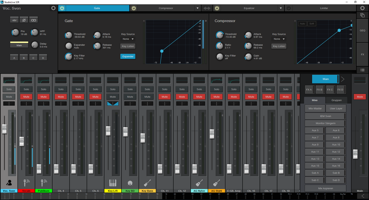Enable the Limiter power button

(289, 8)
